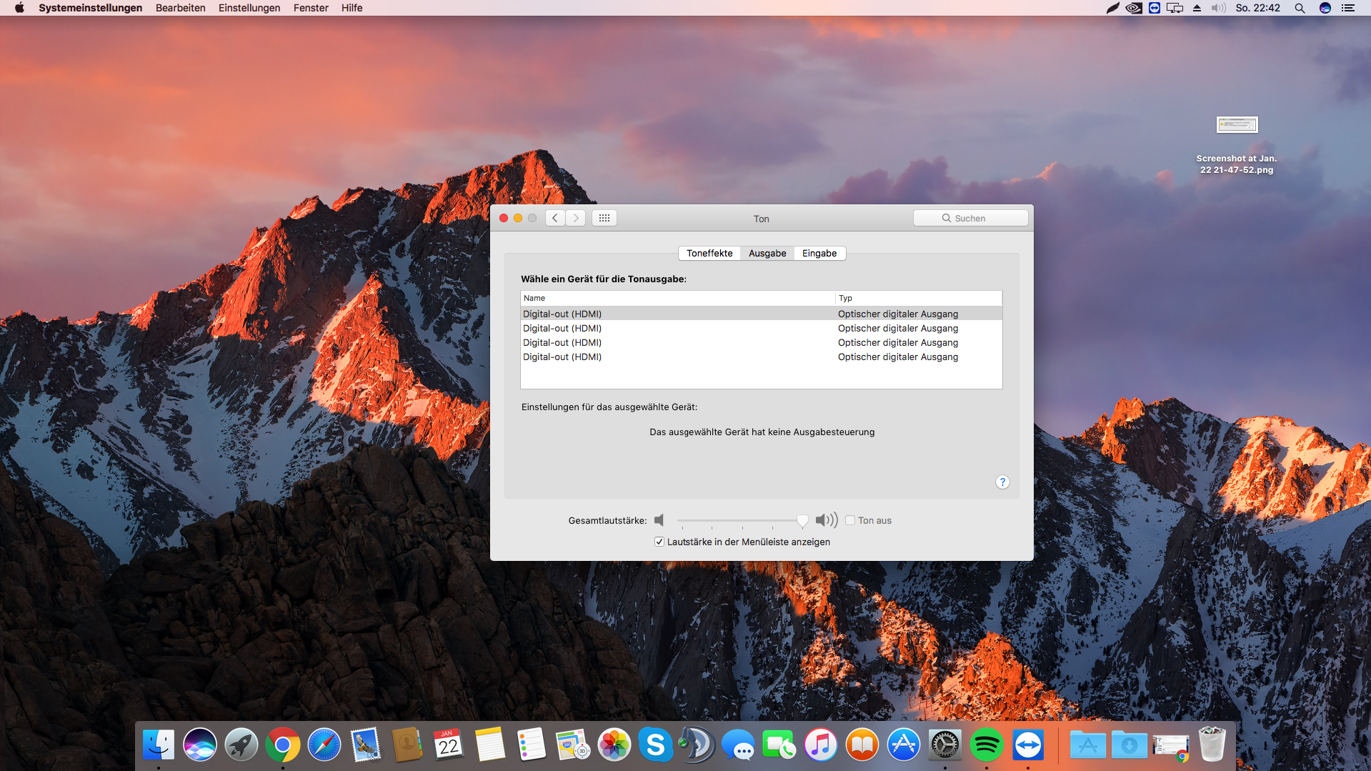Viewport: 1371px width, 771px height.
Task: Open the volume menu in menu bar
Action: click(x=1218, y=8)
